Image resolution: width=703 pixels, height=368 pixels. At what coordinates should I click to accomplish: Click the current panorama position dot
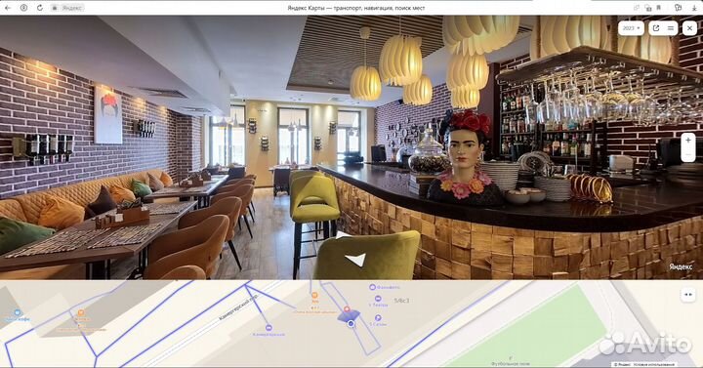[351, 323]
